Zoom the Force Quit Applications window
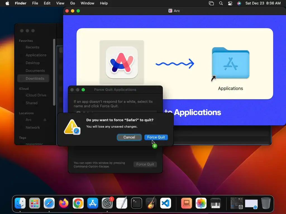The width and height of the screenshot is (286, 214). click(83, 90)
